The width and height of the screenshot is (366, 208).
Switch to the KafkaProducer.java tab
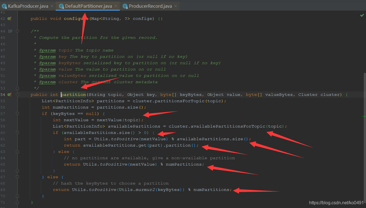coord(28,6)
